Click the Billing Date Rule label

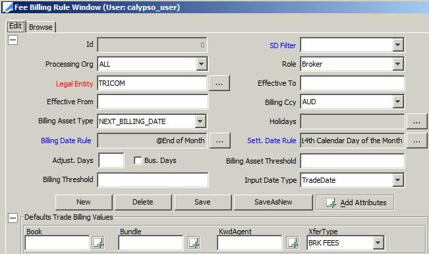[66, 141]
